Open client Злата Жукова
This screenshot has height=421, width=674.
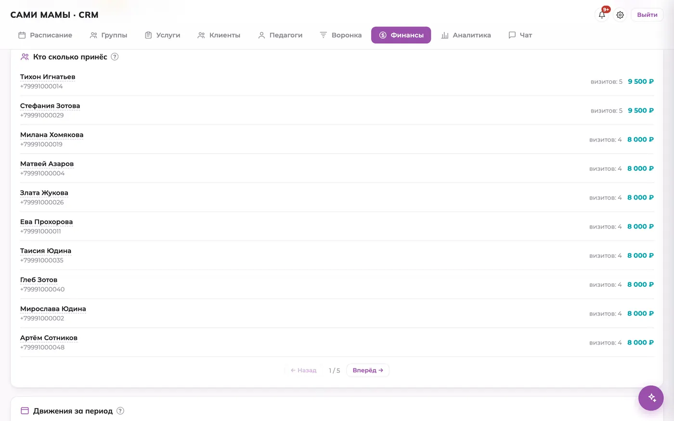[x=44, y=193]
